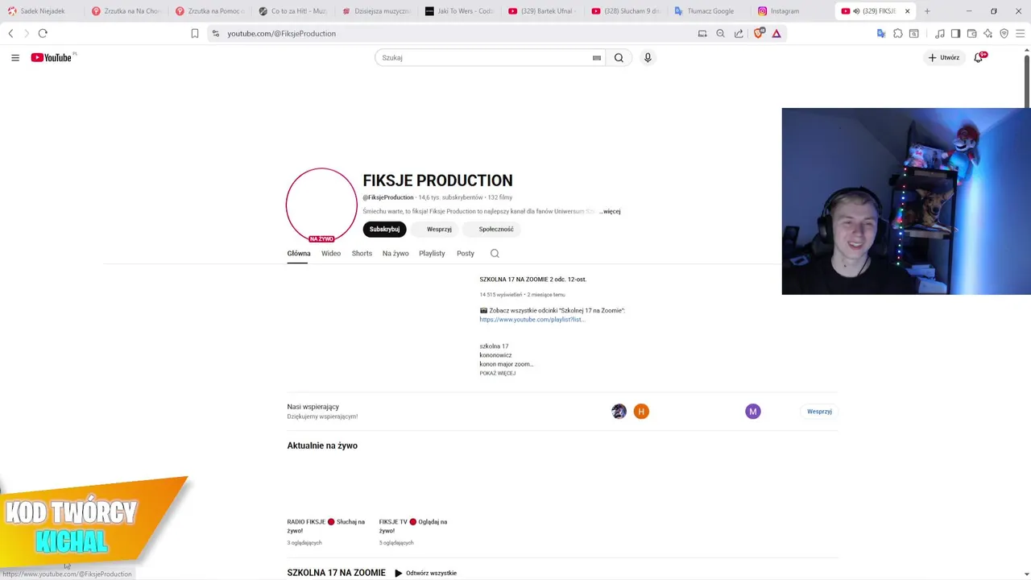1031x580 pixels.
Task: Select the Główna channel tab
Action: tap(299, 253)
